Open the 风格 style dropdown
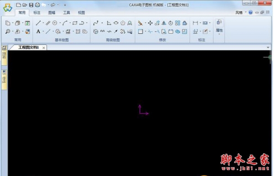The image size is (274, 176). point(246,12)
